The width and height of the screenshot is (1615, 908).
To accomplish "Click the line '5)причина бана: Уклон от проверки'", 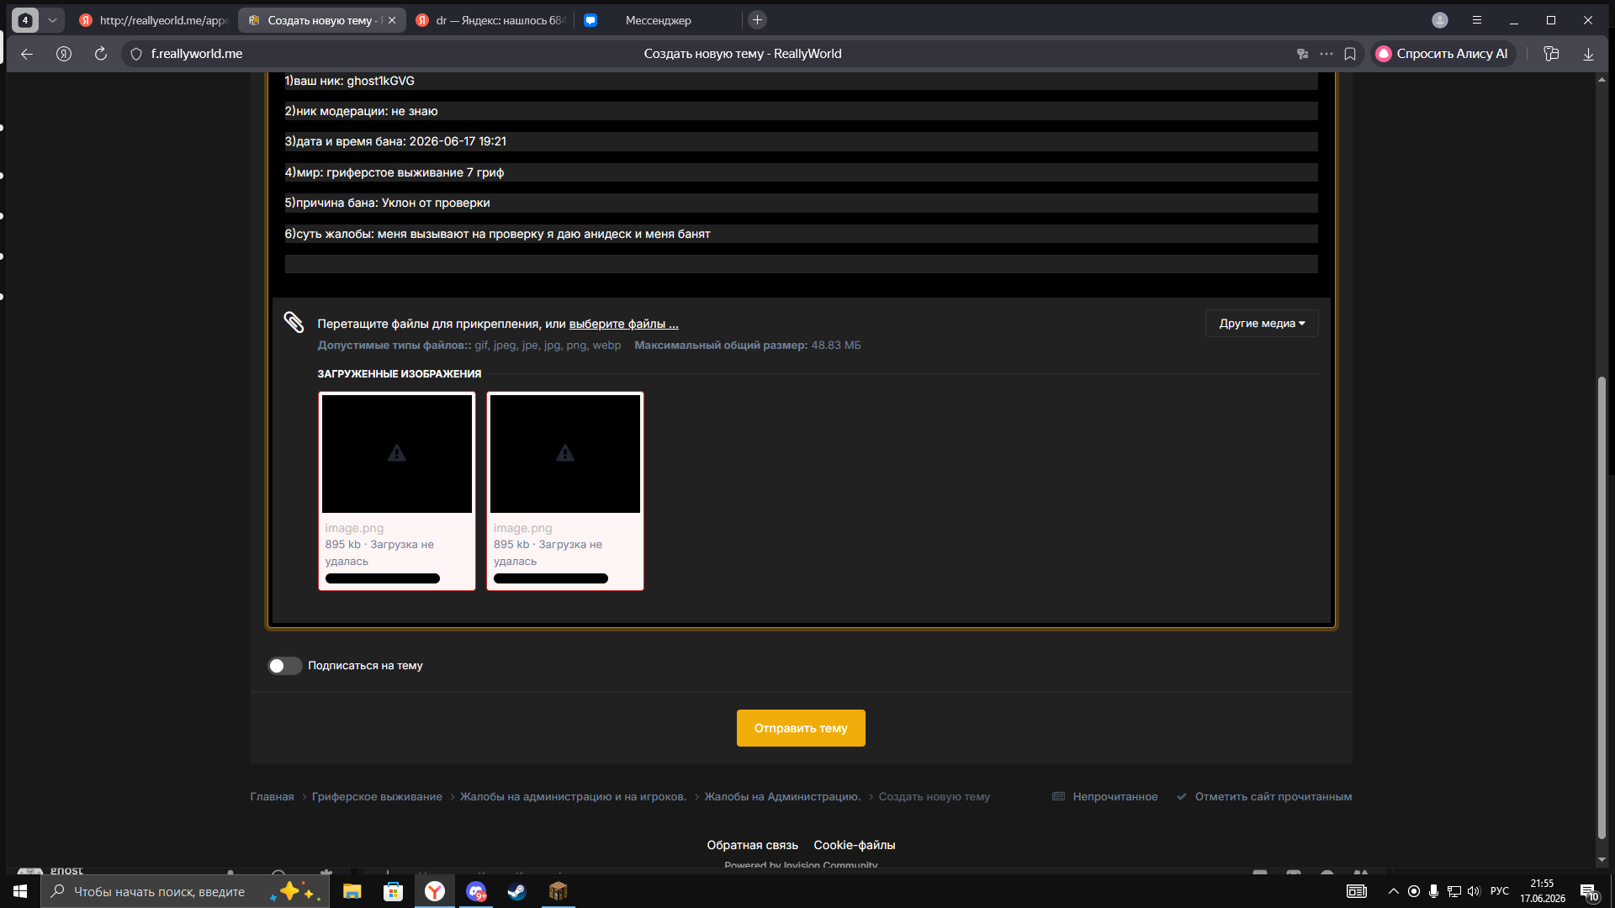I will coord(801,203).
